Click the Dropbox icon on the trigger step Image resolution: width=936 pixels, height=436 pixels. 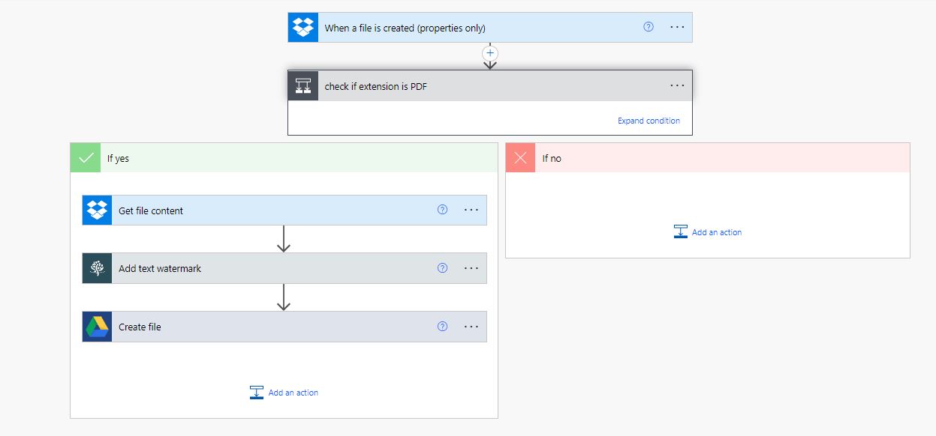[303, 28]
